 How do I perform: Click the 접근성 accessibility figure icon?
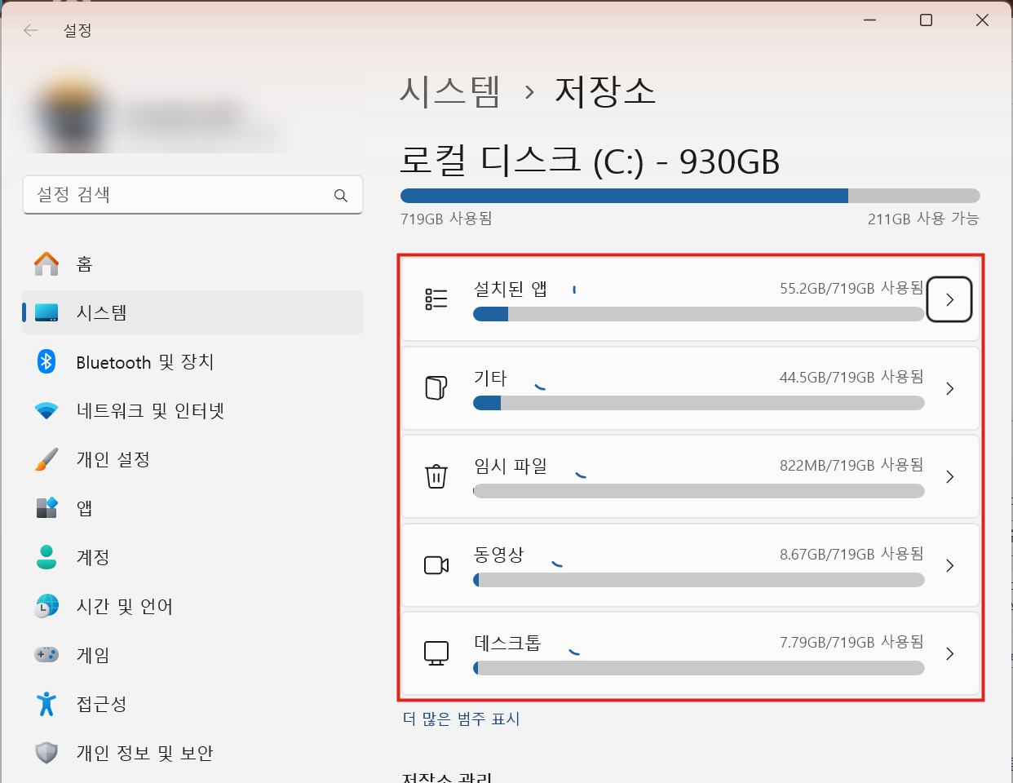[46, 704]
